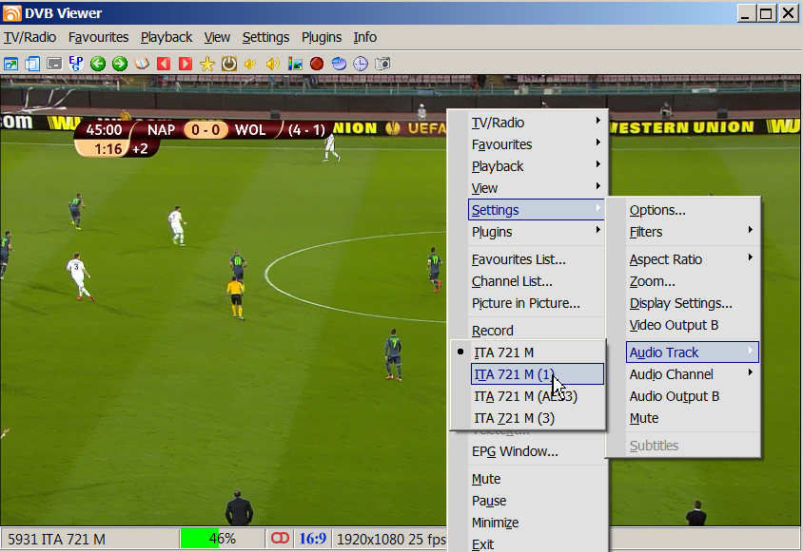Expand View submenu in the context menu
The image size is (803, 552).
point(537,188)
